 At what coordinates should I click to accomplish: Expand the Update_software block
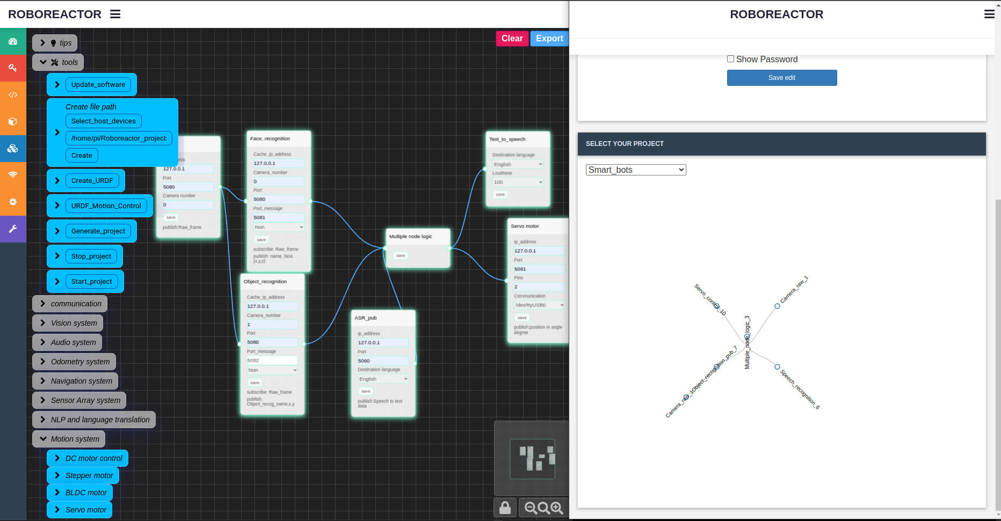click(x=57, y=85)
